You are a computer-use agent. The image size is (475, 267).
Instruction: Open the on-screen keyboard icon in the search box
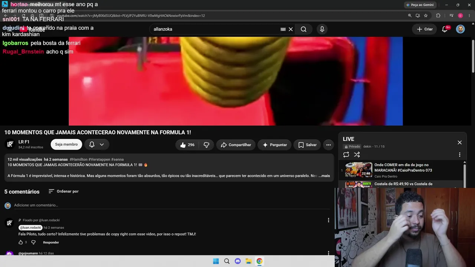(283, 29)
